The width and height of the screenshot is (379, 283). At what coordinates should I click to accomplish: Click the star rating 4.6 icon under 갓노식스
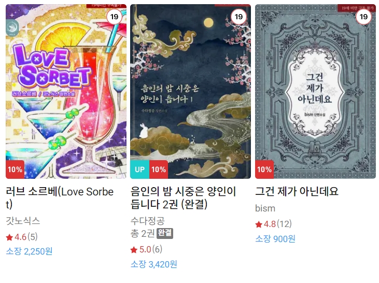pos(9,237)
